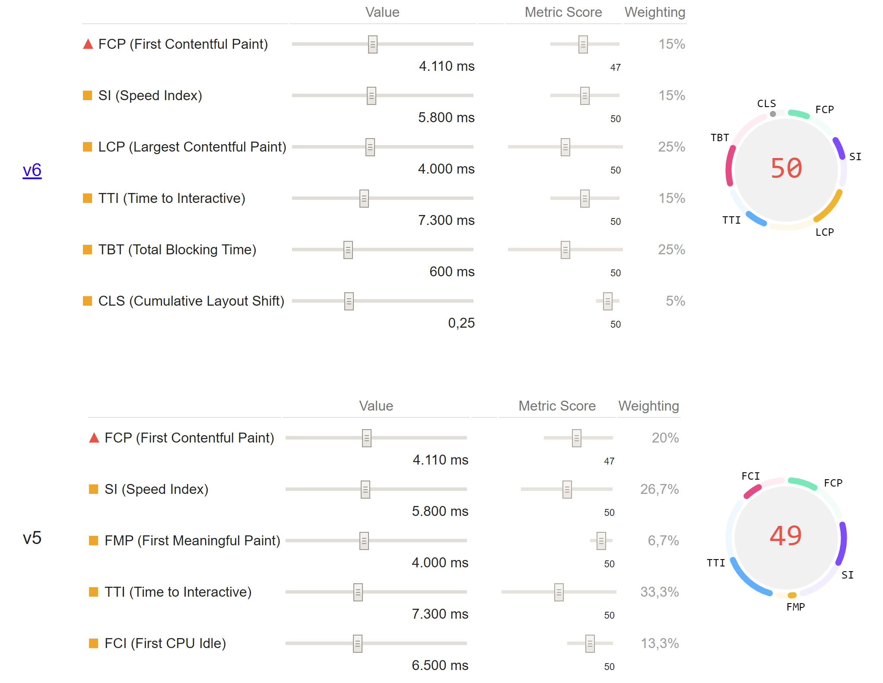Click the v5 TTI metric score slider handle
883x683 pixels.
[x=559, y=592]
